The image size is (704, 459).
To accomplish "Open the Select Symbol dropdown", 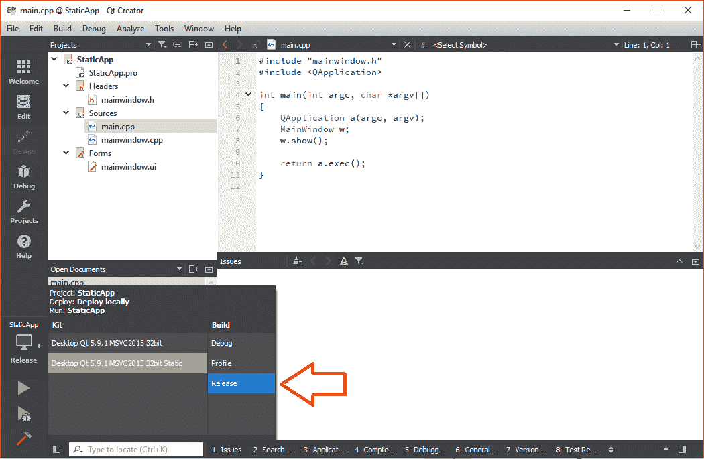I will pyautogui.click(x=523, y=45).
